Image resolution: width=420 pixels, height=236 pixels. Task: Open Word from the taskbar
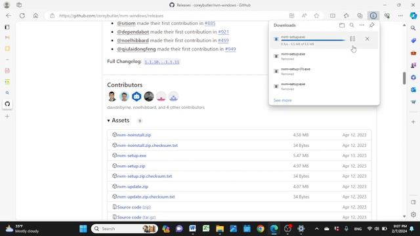pos(192,229)
